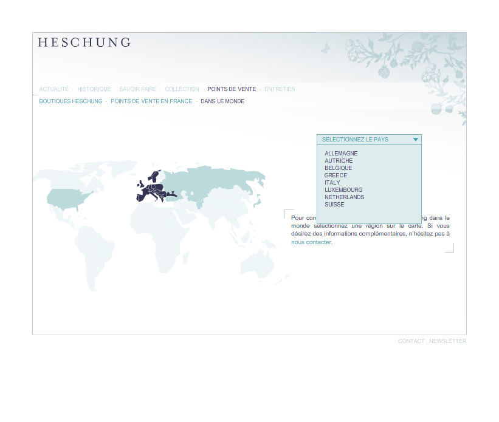Viewport: 499px width, 422px height.
Task: Select the Dans le Monde tab
Action: click(x=222, y=101)
